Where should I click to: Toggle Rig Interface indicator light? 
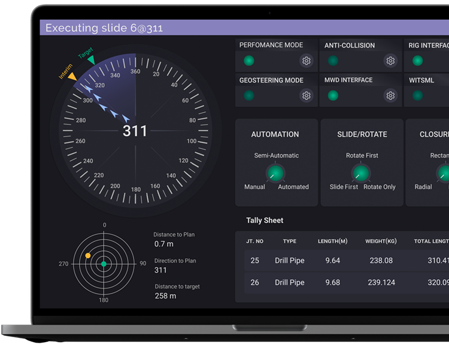tap(417, 60)
